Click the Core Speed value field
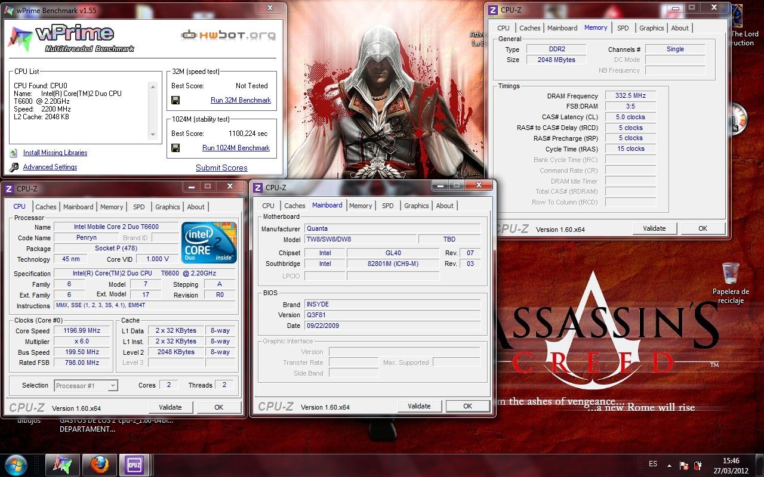This screenshot has height=477, width=764. click(x=82, y=331)
